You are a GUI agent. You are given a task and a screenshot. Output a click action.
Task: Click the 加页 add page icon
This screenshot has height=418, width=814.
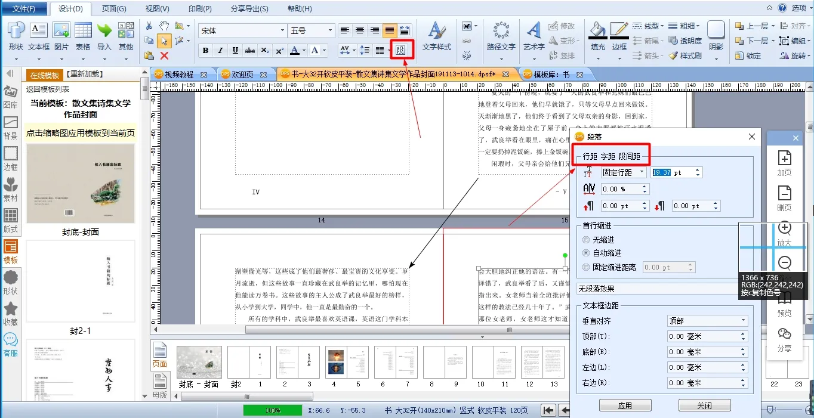784,163
